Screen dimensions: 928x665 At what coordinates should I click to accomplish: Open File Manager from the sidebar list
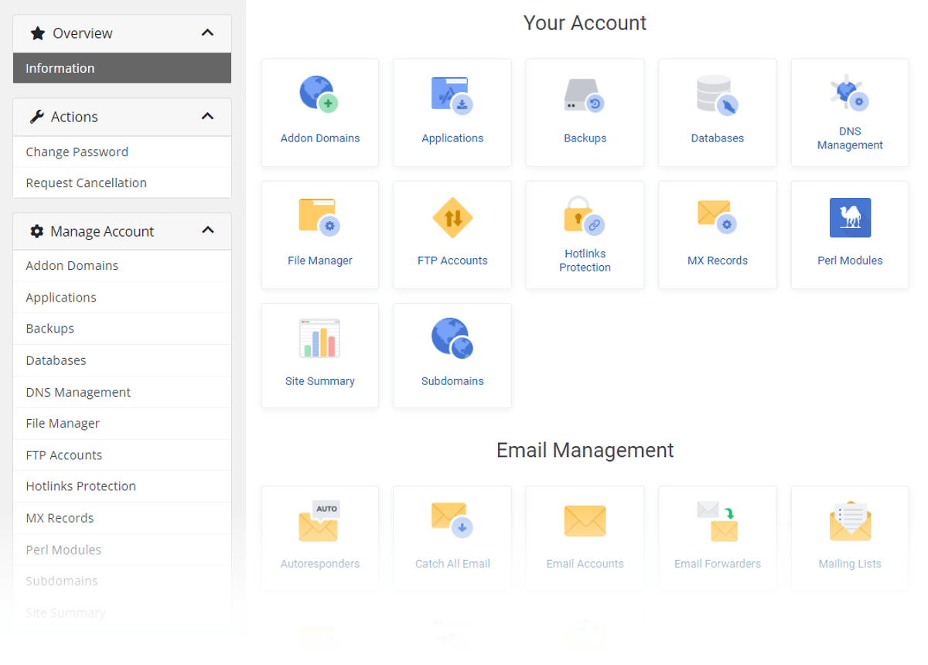(122, 423)
